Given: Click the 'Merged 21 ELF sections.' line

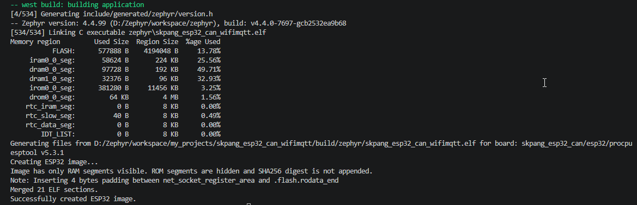Looking at the screenshot, I should tap(54, 190).
